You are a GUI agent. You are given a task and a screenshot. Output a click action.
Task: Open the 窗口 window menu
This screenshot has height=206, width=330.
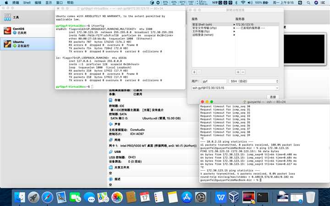(60, 3)
